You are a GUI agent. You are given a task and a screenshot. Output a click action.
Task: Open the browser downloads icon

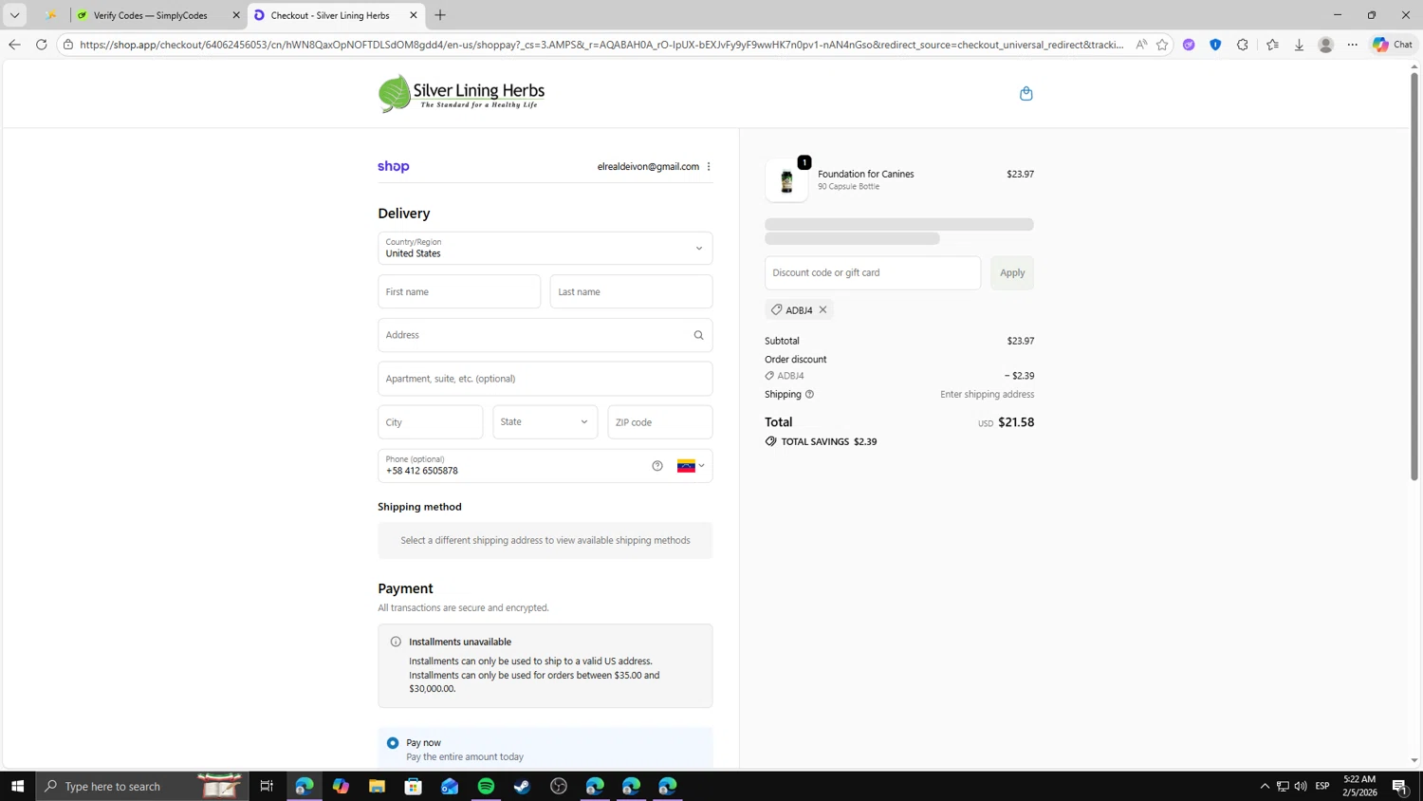pyautogui.click(x=1299, y=45)
